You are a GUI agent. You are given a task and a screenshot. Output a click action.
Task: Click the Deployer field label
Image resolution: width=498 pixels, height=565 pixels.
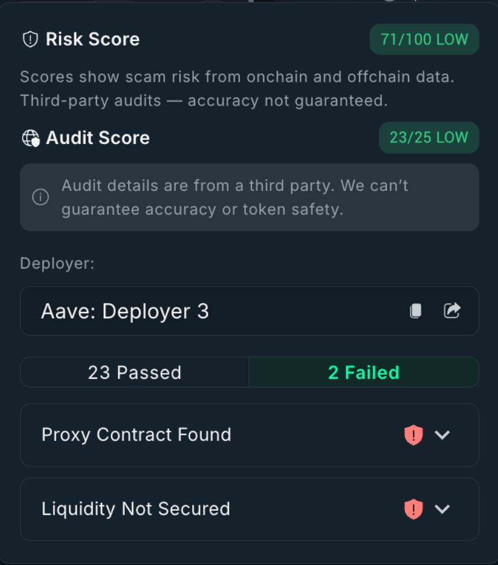coord(57,263)
